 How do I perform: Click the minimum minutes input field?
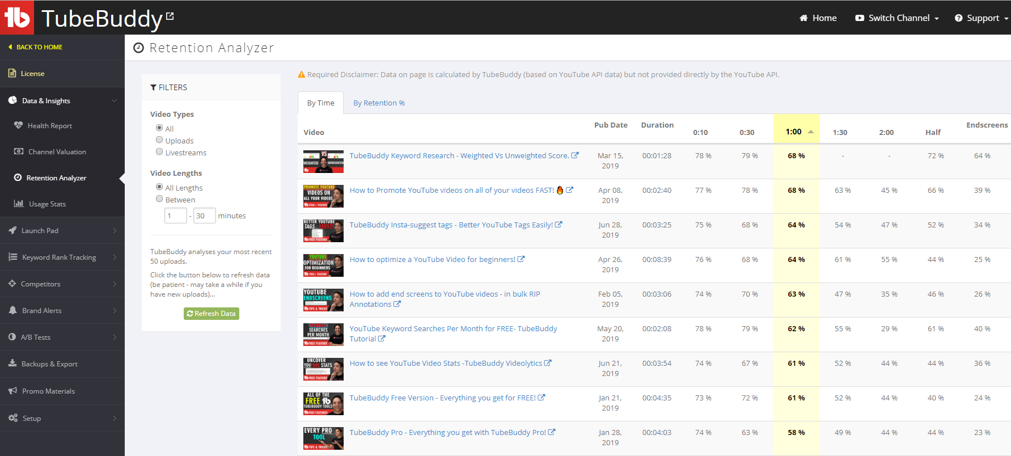(175, 216)
